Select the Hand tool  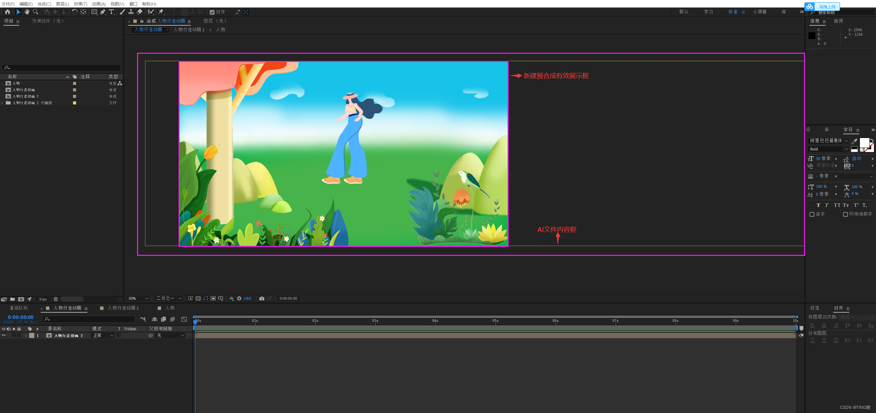[27, 12]
